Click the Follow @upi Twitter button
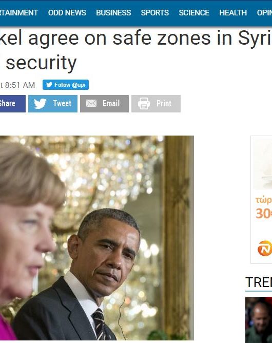This screenshot has height=343, width=272. pos(66,85)
